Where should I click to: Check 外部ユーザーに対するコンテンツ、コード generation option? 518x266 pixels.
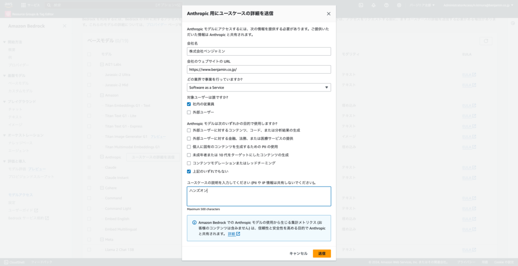(x=189, y=130)
